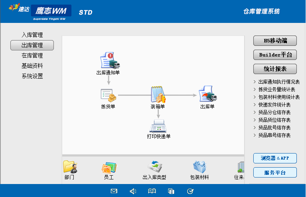Click the open book icon
Viewport: 306px width, 197px height.
click(152, 191)
